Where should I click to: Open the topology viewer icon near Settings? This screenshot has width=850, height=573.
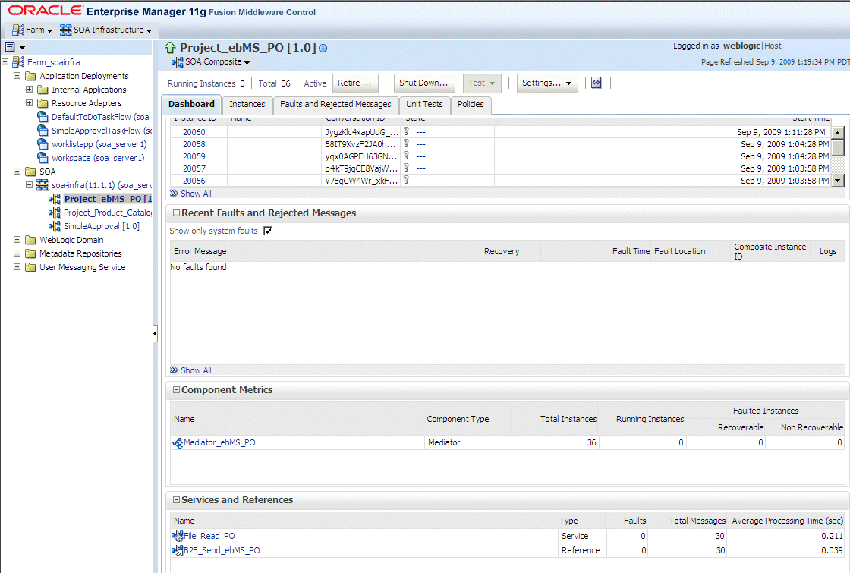point(597,83)
